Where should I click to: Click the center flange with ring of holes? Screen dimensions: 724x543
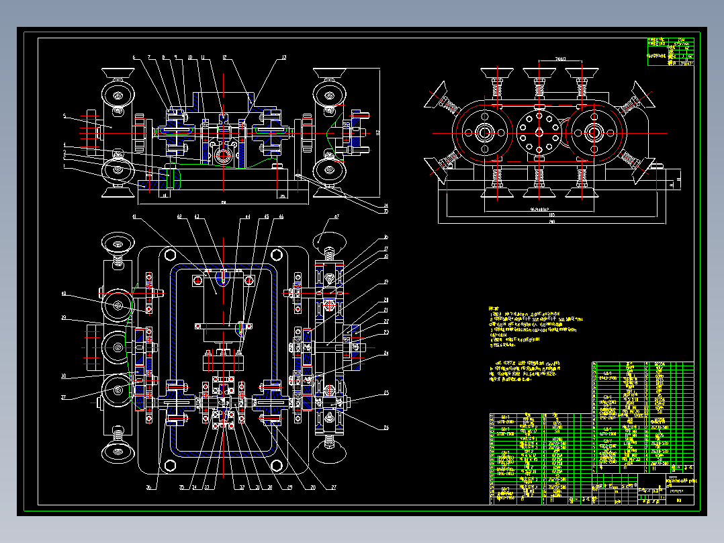[x=539, y=133]
